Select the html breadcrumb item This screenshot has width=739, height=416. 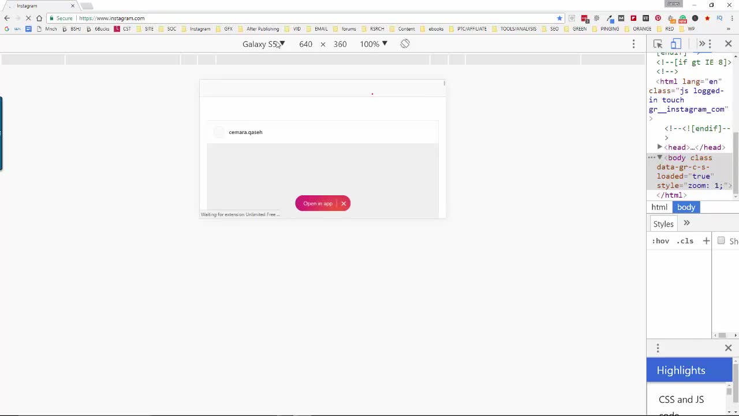659,207
